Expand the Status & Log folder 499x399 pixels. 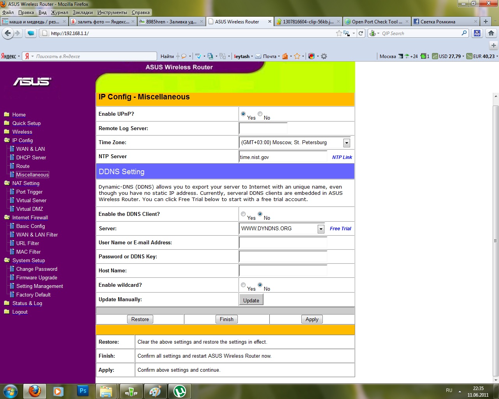(7, 303)
